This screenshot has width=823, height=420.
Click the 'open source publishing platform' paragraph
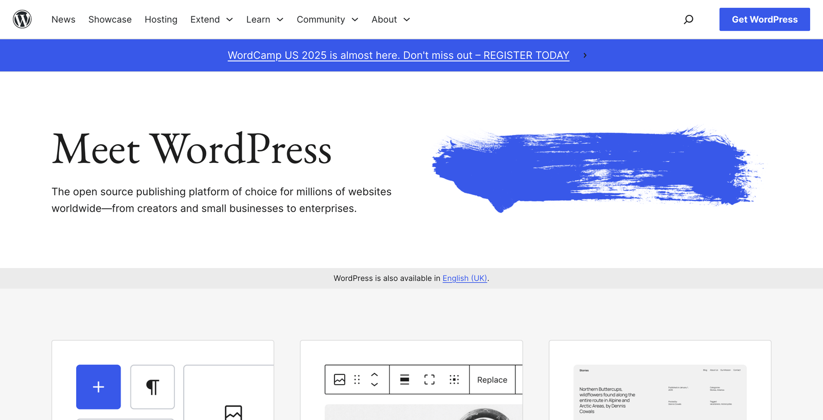[221, 200]
